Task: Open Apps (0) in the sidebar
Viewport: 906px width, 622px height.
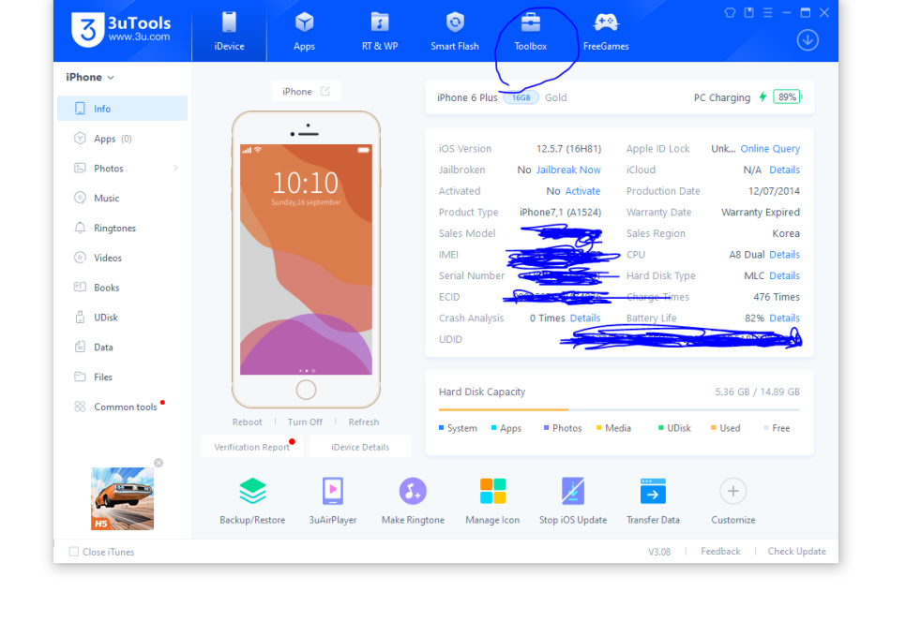Action: pos(123,139)
